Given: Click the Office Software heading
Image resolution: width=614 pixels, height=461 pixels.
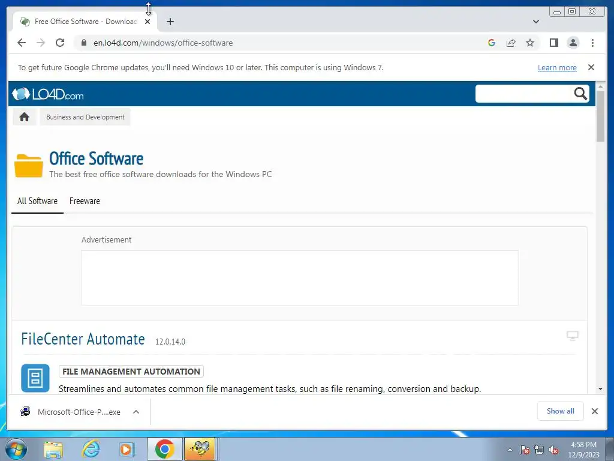Looking at the screenshot, I should pyautogui.click(x=97, y=158).
